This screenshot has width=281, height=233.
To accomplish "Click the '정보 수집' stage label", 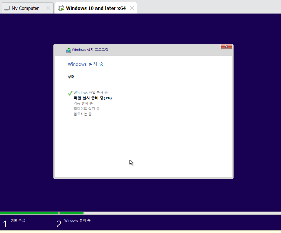I will coord(18,220).
